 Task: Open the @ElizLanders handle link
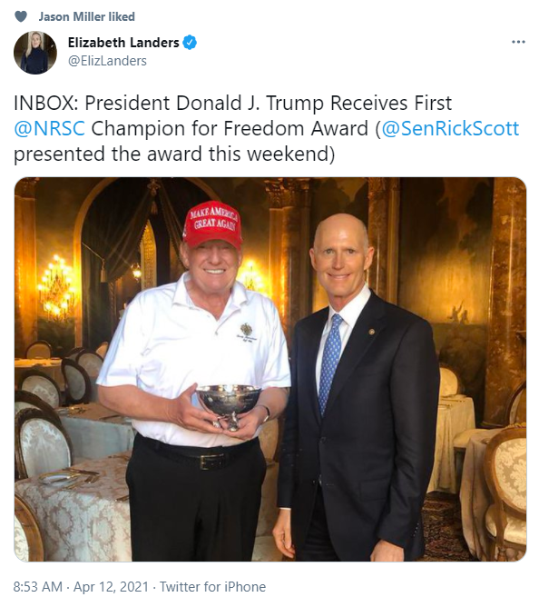[107, 61]
